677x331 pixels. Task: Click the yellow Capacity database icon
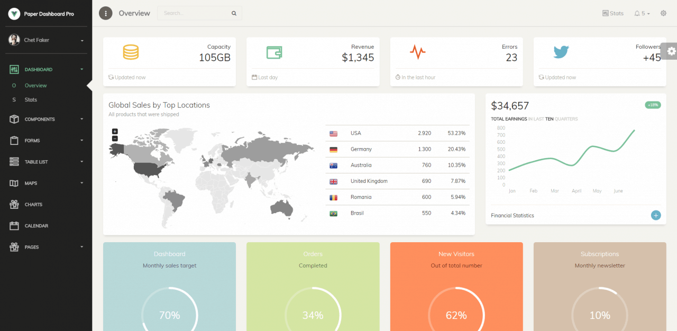point(131,52)
